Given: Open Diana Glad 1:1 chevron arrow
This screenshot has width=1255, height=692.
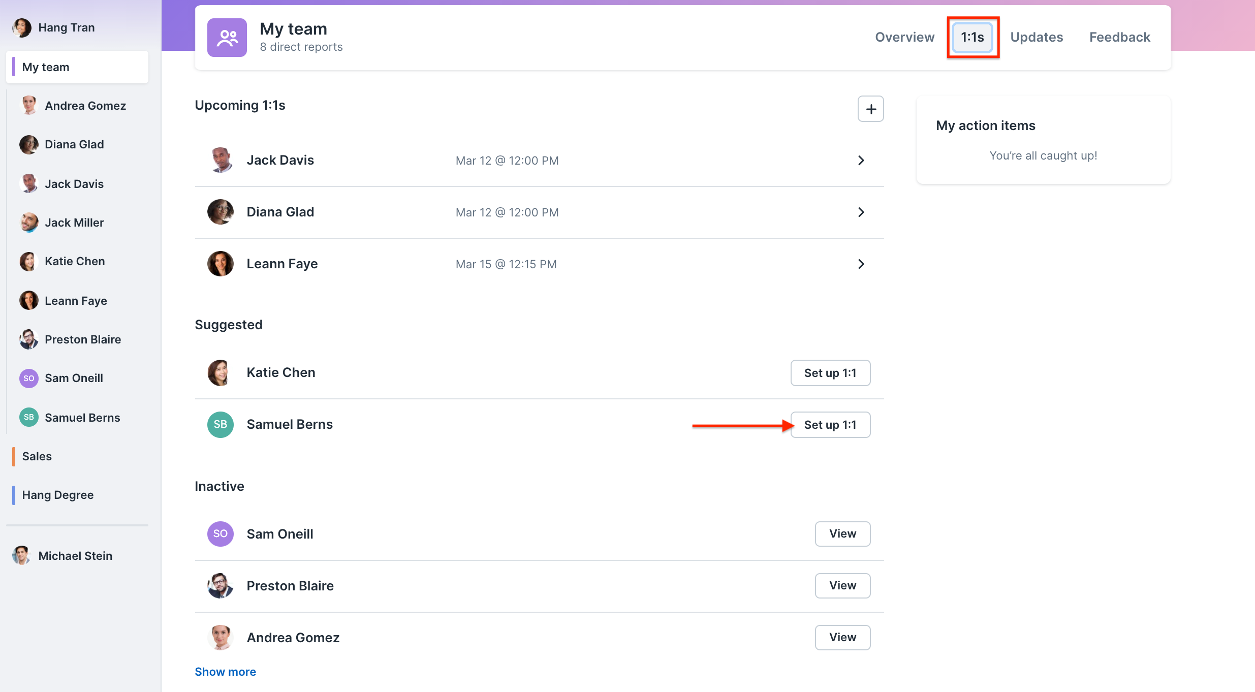Looking at the screenshot, I should click(x=861, y=212).
